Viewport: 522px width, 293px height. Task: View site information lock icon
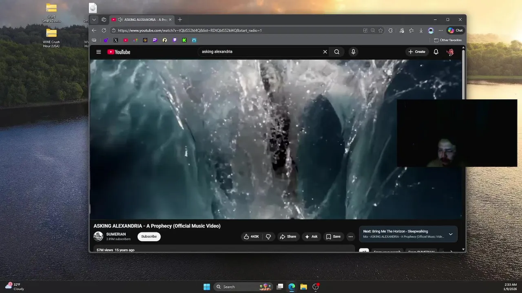click(x=113, y=31)
